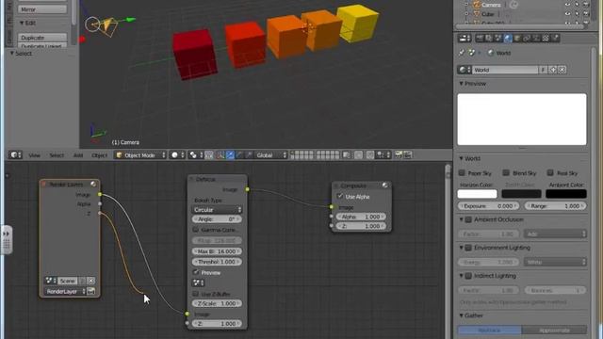Open the Modifiers properties tab icon
Viewport: 603px width, 339px height.
pos(536,38)
